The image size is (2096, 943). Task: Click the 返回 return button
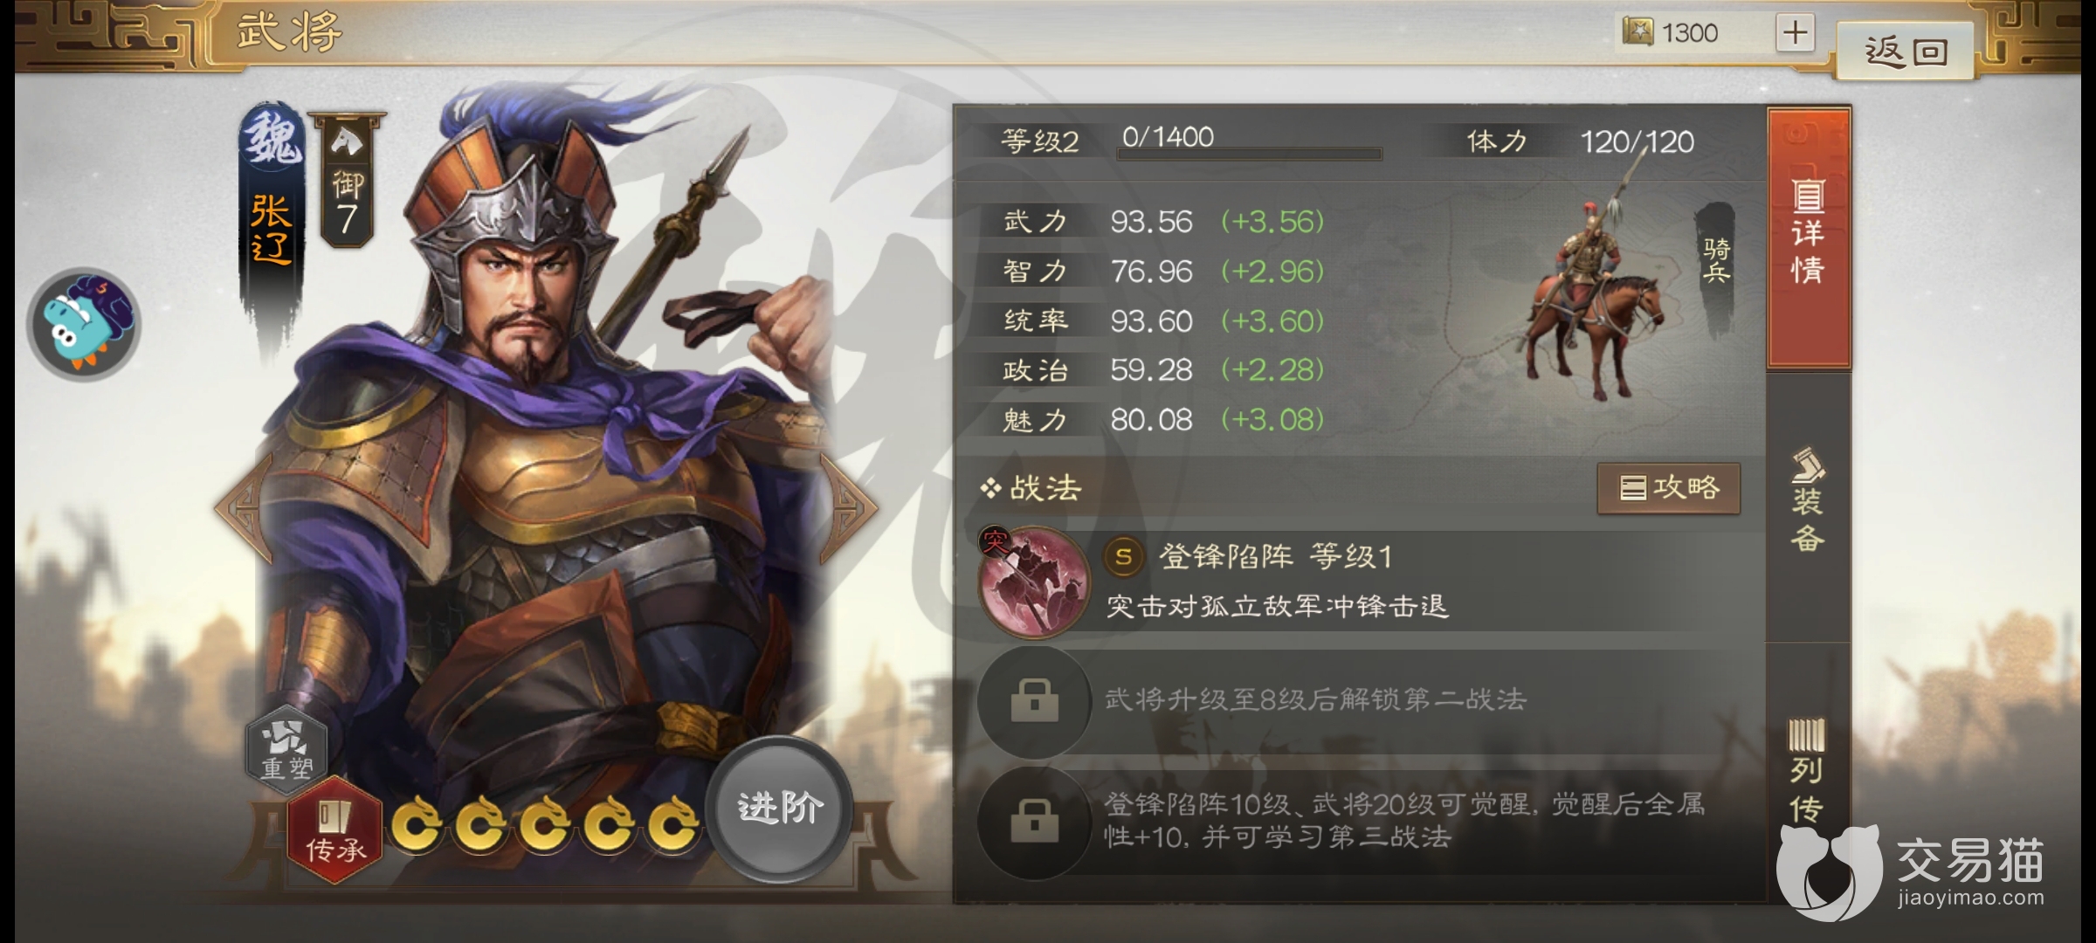point(1906,51)
